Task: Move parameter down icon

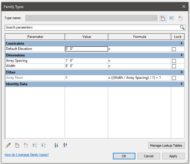Action: click(44, 145)
